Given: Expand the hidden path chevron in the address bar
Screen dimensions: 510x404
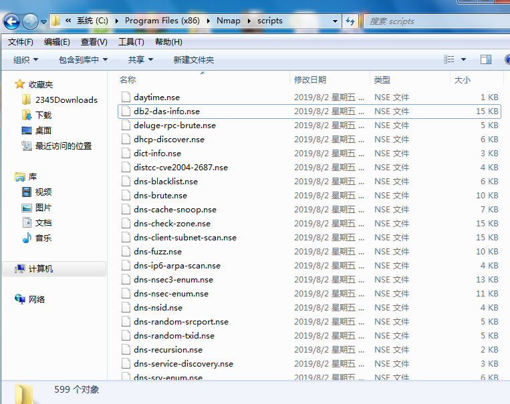Looking at the screenshot, I should 68,21.
